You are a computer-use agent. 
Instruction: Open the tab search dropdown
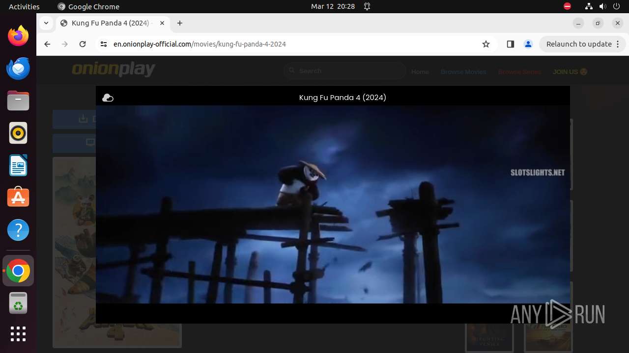pyautogui.click(x=46, y=23)
